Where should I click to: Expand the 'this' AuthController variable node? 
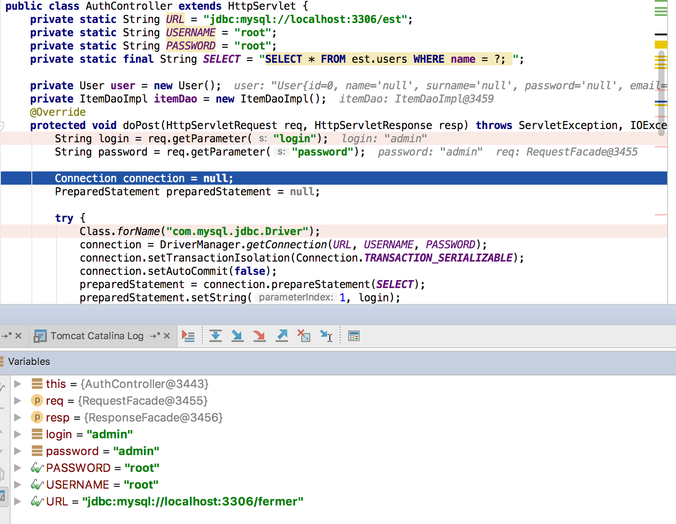pyautogui.click(x=18, y=384)
